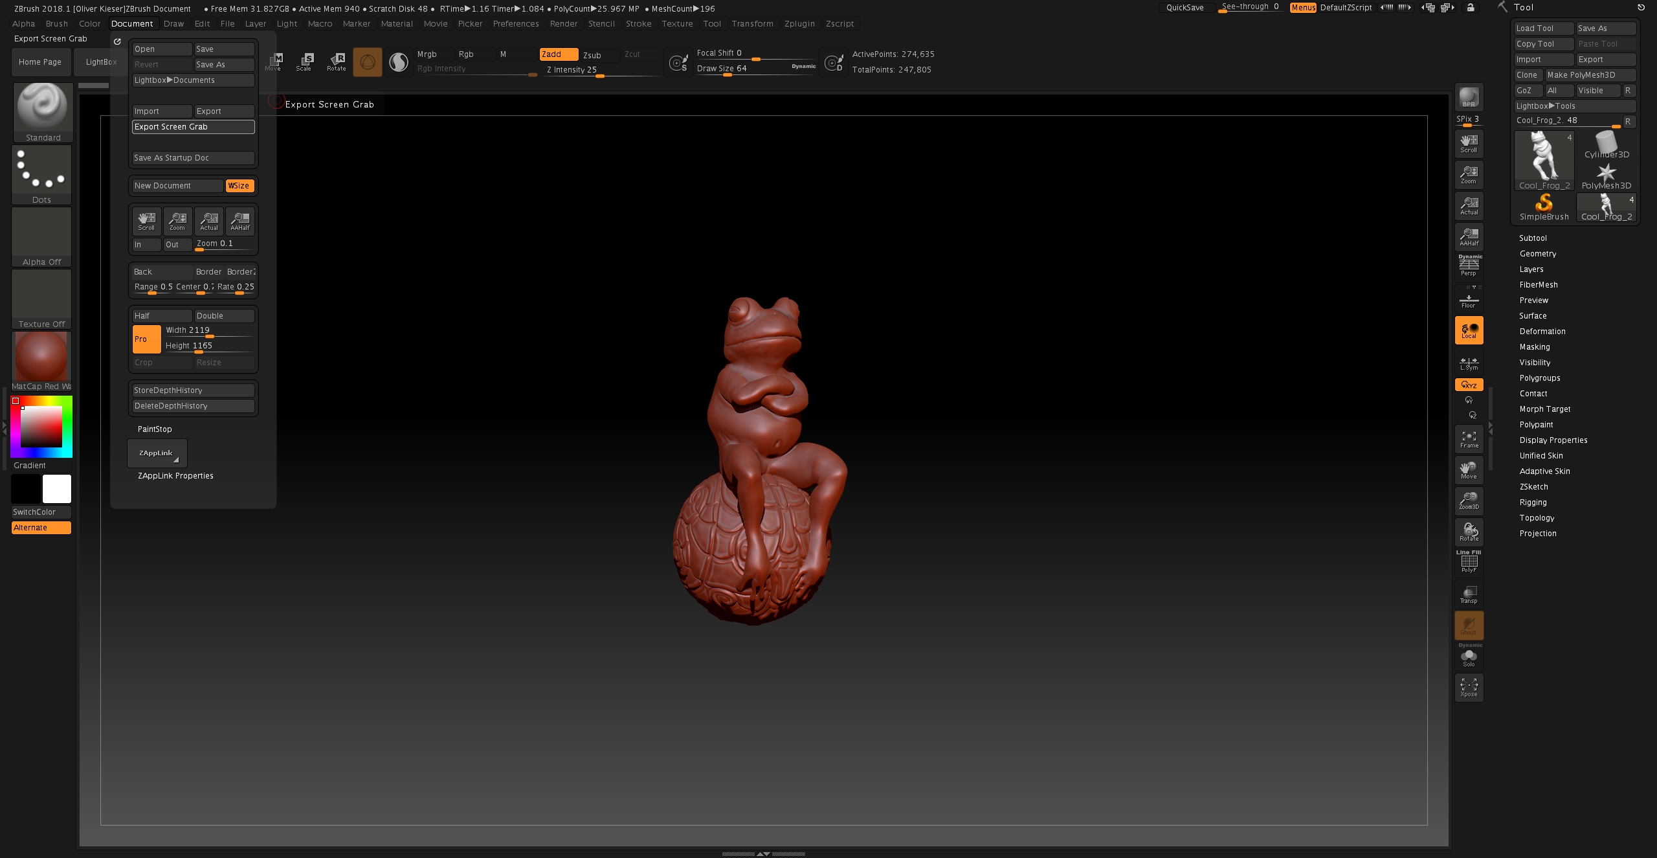Toggle the Solo mode icon

pos(1469,656)
